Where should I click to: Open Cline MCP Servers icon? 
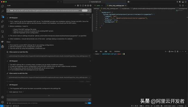pos(78,6)
